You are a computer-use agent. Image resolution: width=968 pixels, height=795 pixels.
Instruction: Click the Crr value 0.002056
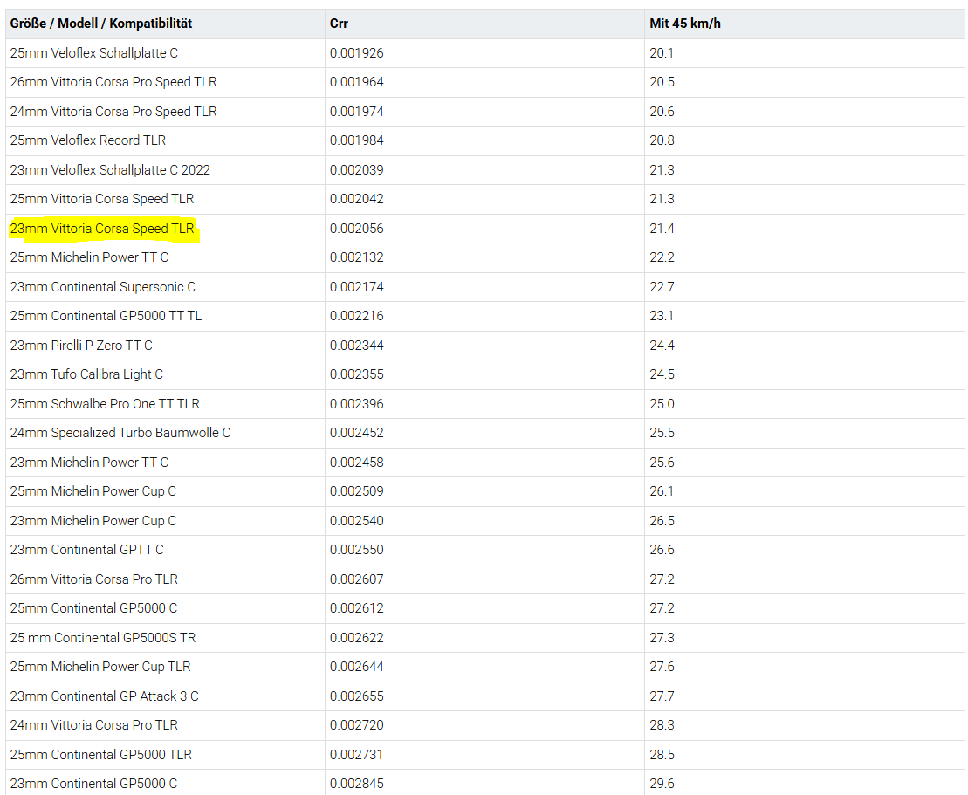356,229
